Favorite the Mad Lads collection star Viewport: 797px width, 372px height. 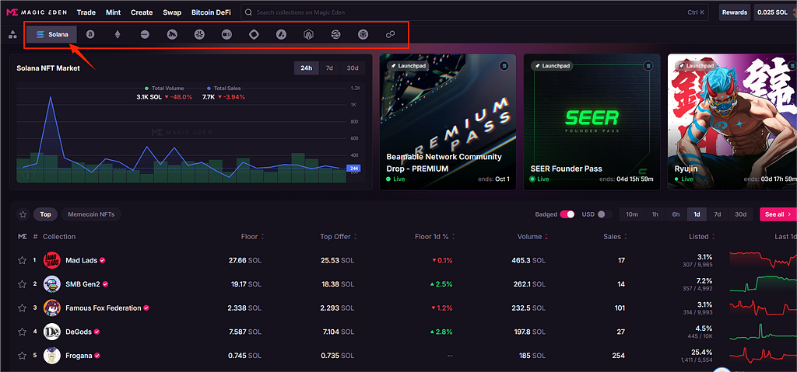click(x=22, y=260)
